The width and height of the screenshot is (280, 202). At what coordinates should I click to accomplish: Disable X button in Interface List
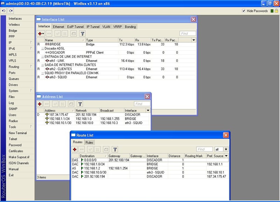click(x=65, y=33)
